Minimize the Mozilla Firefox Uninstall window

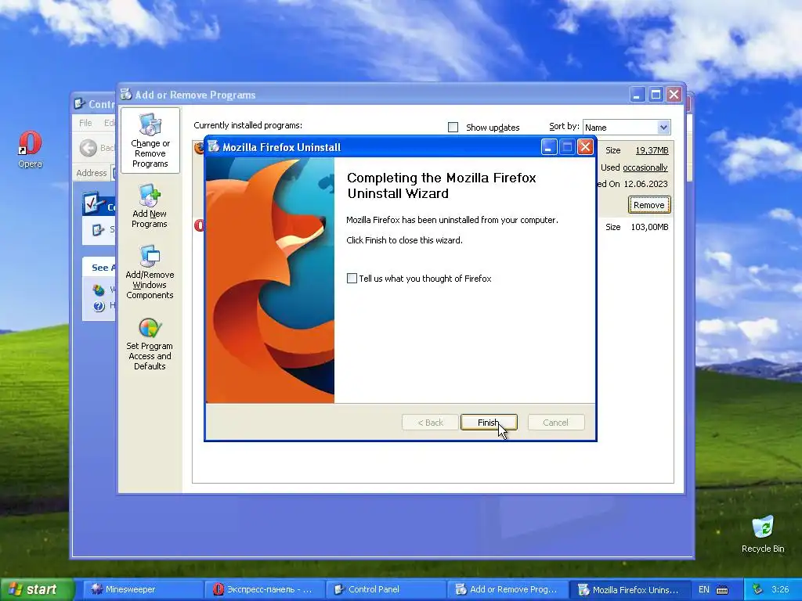[x=549, y=147]
